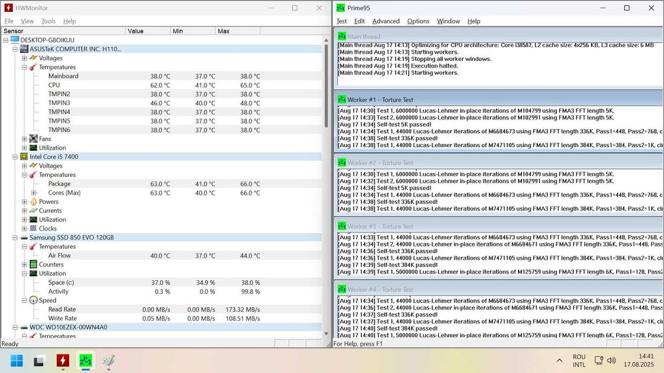Screen dimensions: 664x373
Task: Click the Intel Core i5 7400 chip icon
Action: click(x=24, y=157)
